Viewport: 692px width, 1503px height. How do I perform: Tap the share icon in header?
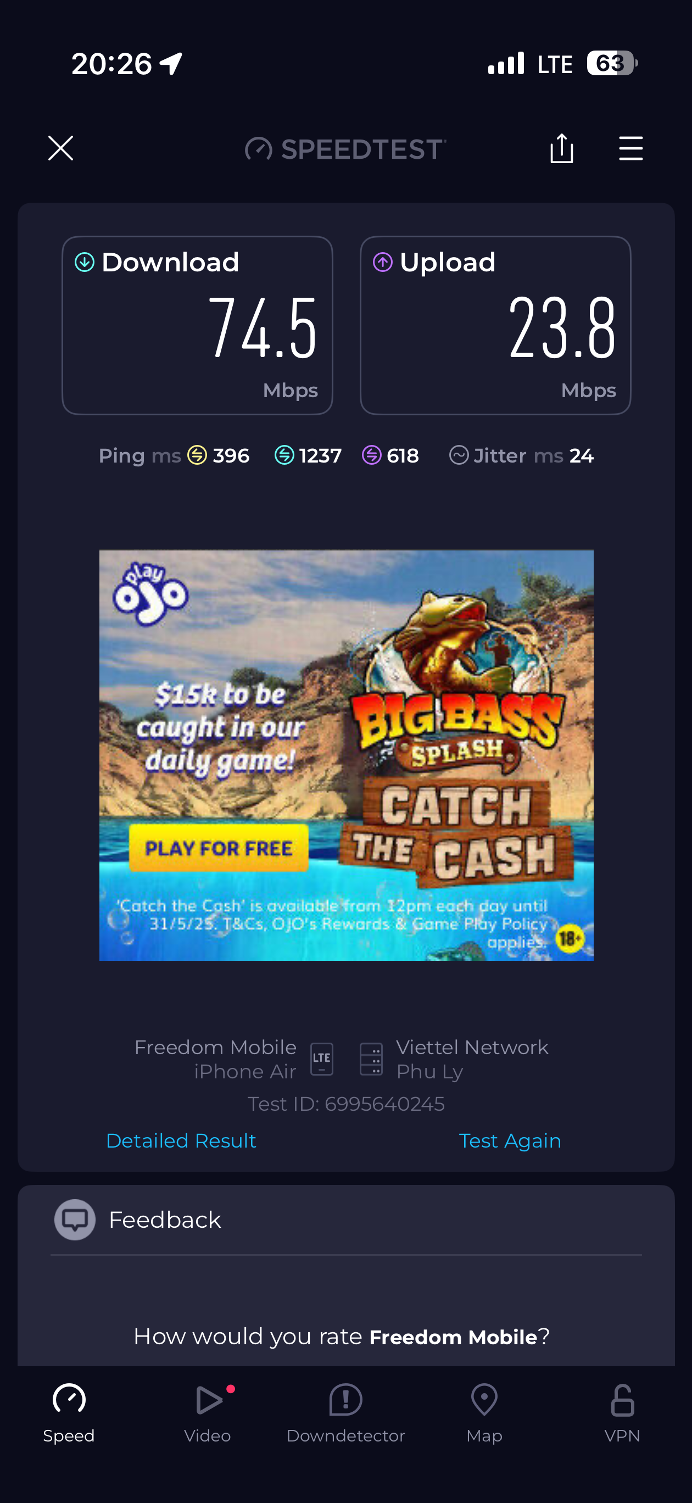point(561,148)
